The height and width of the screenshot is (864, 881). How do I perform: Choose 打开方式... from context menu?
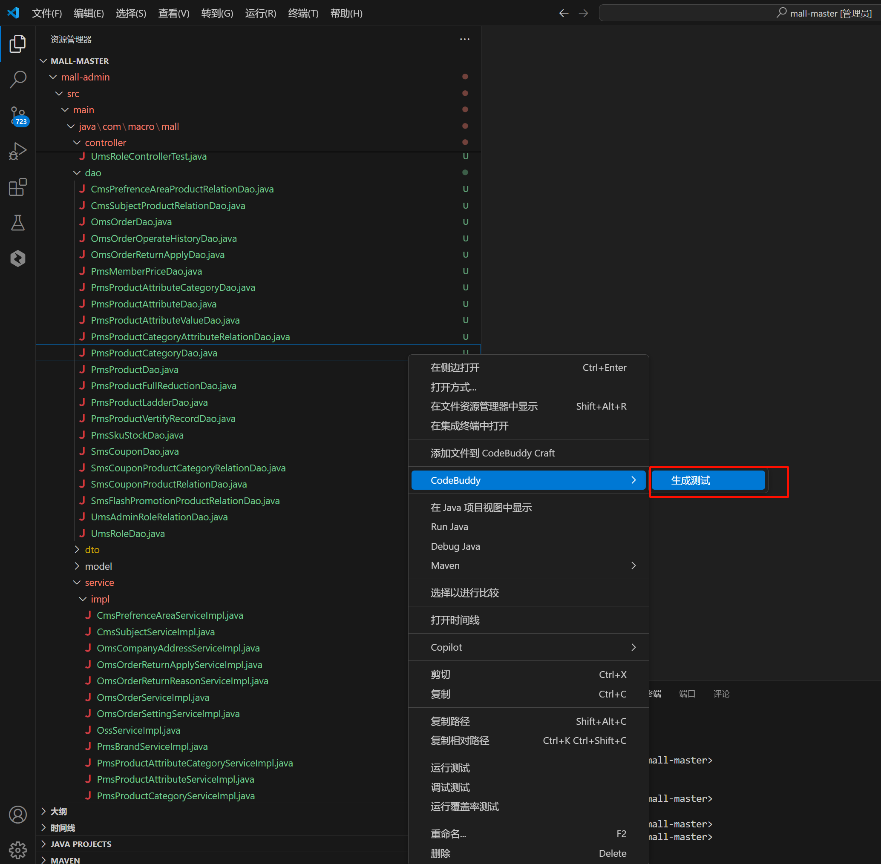[528, 387]
